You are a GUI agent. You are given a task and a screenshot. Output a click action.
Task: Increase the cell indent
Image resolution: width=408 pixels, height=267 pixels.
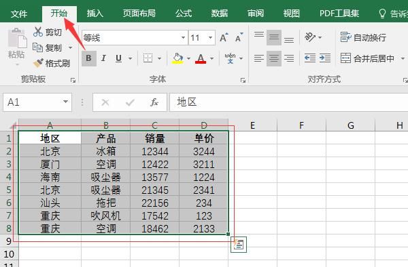point(325,58)
